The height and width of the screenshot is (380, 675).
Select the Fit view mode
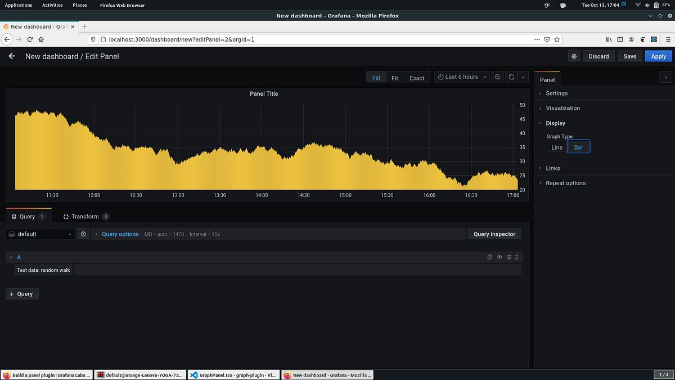394,77
